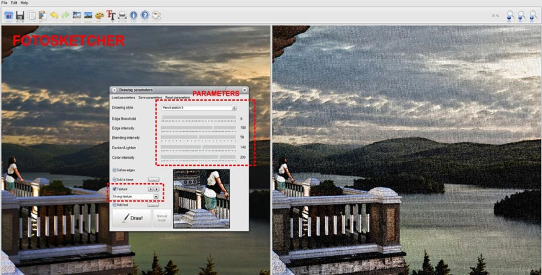Save the image using the floppy disk icon
This screenshot has height=275, width=542.
point(20,15)
